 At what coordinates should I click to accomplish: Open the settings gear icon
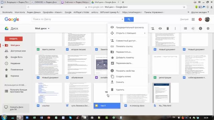point(208,28)
